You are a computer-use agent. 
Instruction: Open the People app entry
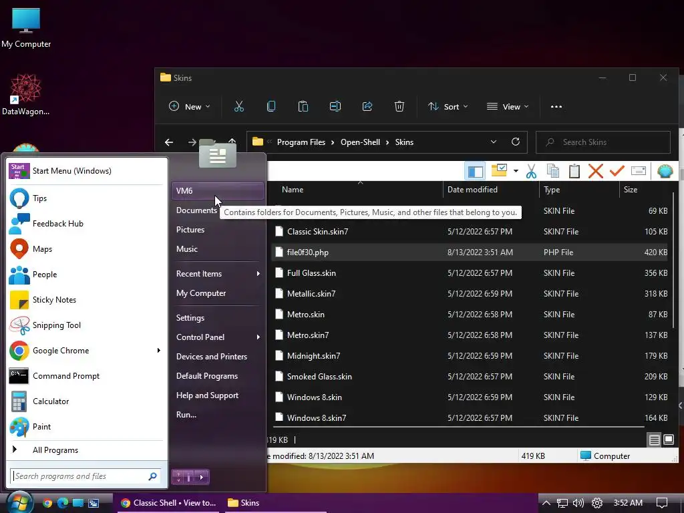(x=86, y=275)
